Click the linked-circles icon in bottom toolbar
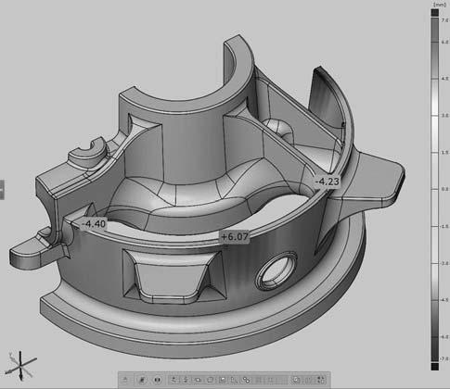 (246, 380)
